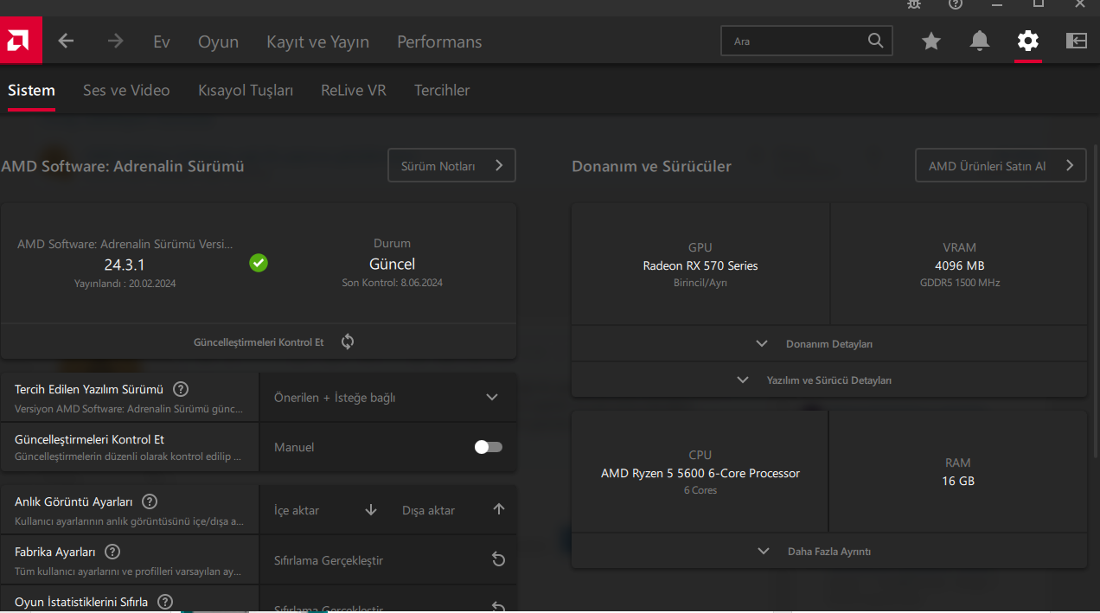Show help for Tercih Edilen Yazılım Sürümü

click(x=181, y=389)
